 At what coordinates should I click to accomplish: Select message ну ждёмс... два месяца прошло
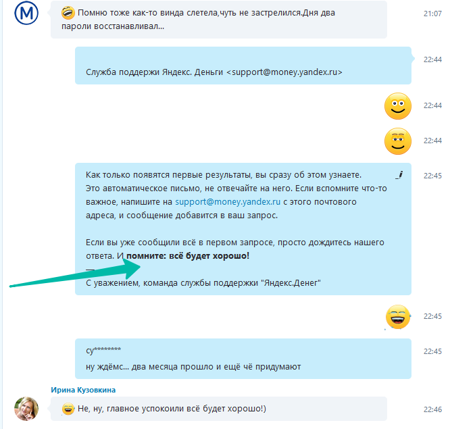click(x=193, y=367)
